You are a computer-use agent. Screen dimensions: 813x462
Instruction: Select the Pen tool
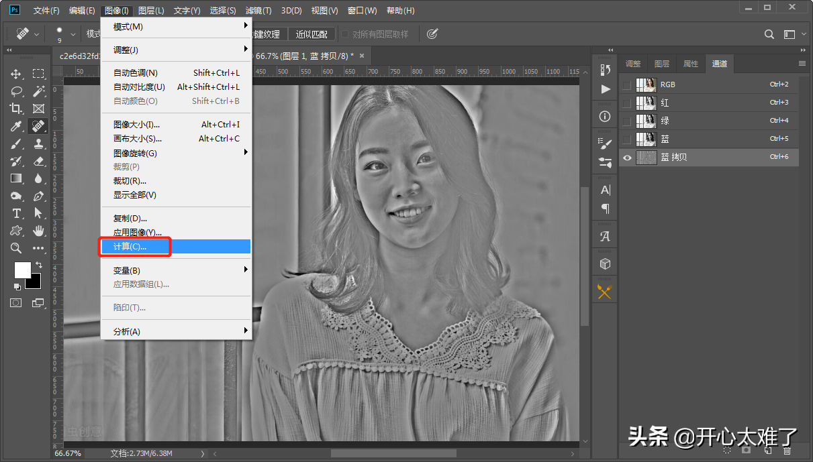(x=38, y=196)
